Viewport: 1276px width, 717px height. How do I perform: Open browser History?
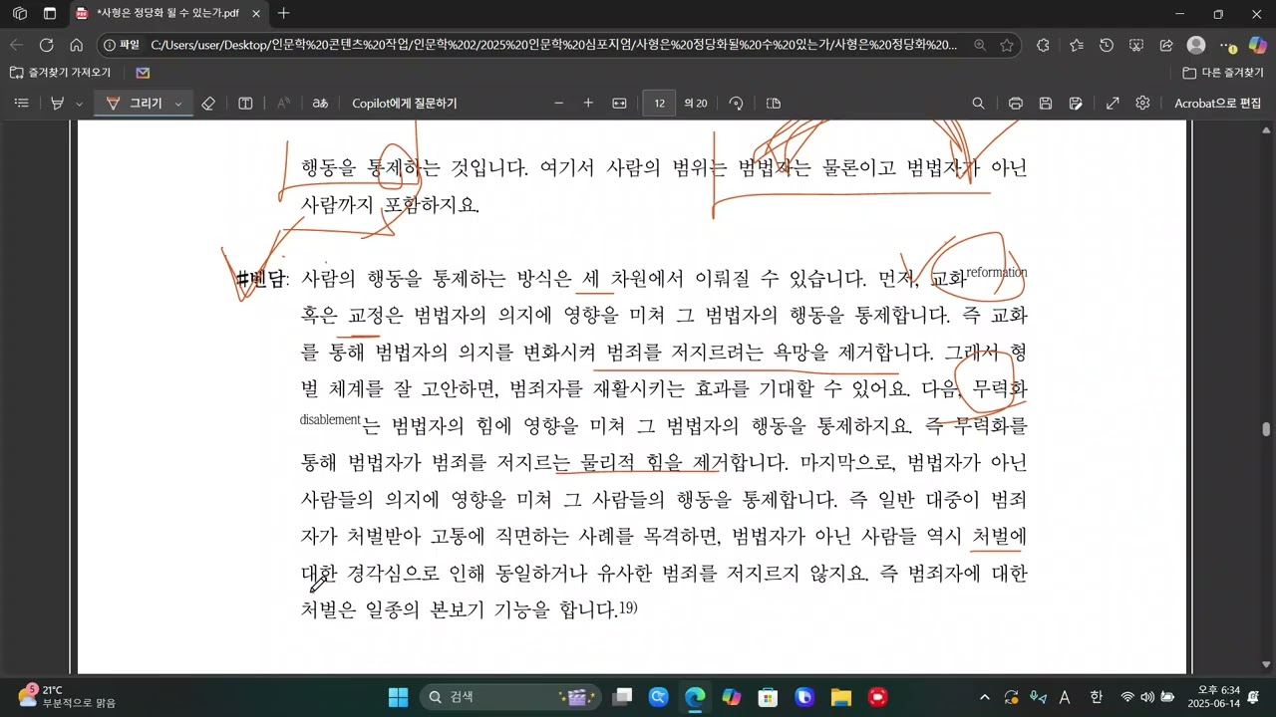[x=1107, y=45]
